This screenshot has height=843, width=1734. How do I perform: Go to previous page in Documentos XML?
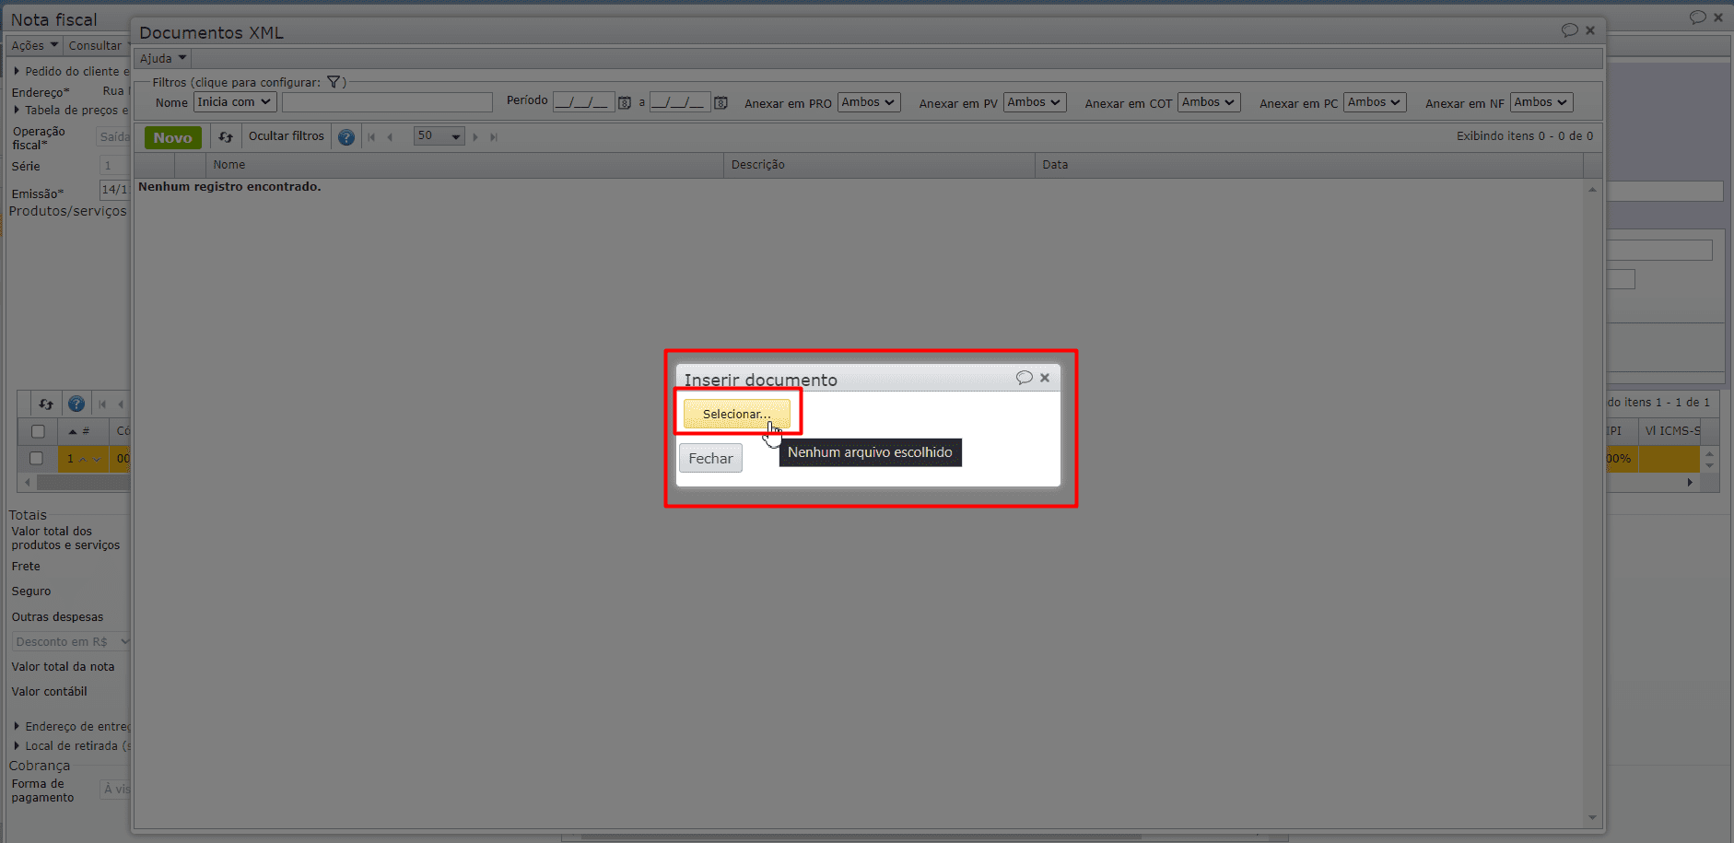[x=390, y=137]
